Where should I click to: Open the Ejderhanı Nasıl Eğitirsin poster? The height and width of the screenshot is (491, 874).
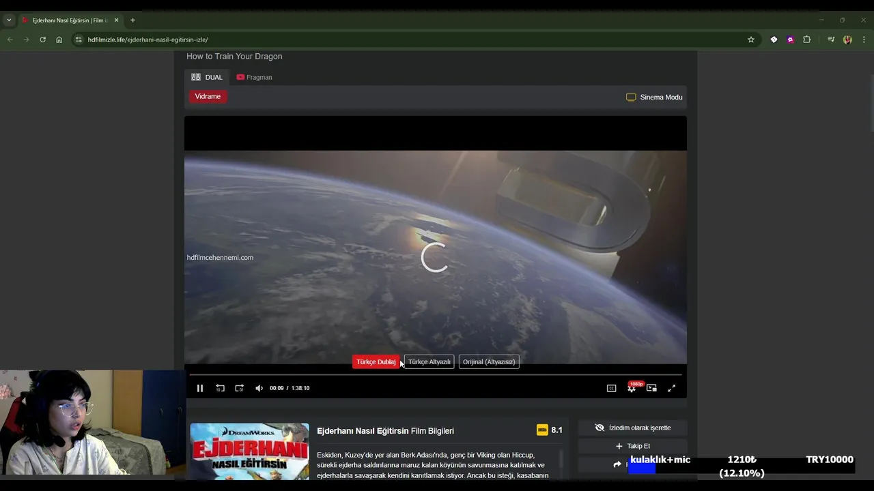tap(249, 451)
